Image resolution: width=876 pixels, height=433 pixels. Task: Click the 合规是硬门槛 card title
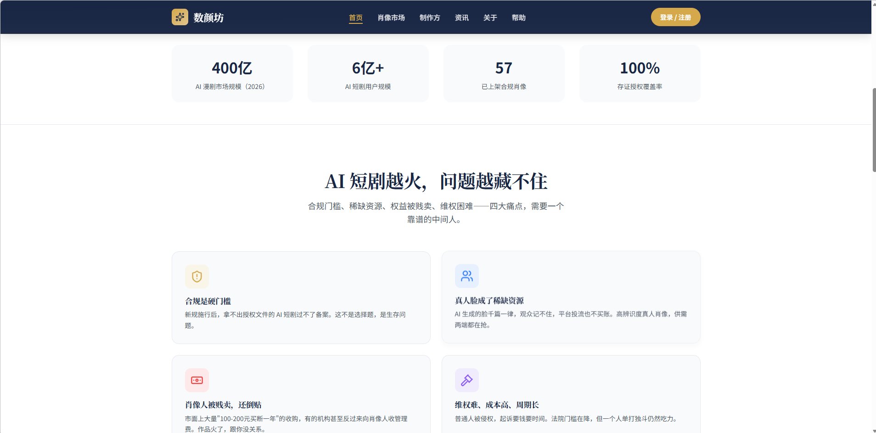(208, 301)
